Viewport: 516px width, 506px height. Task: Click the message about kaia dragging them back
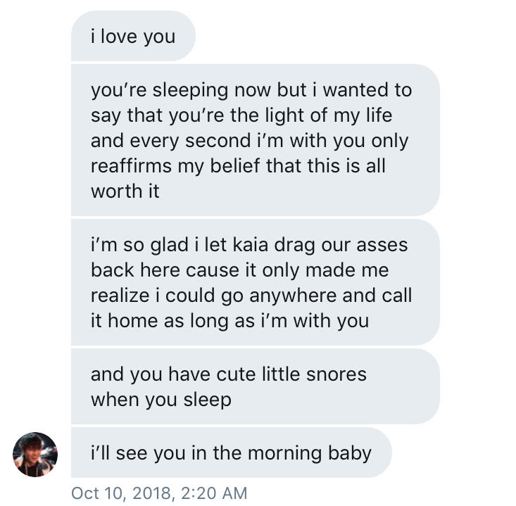(x=255, y=282)
